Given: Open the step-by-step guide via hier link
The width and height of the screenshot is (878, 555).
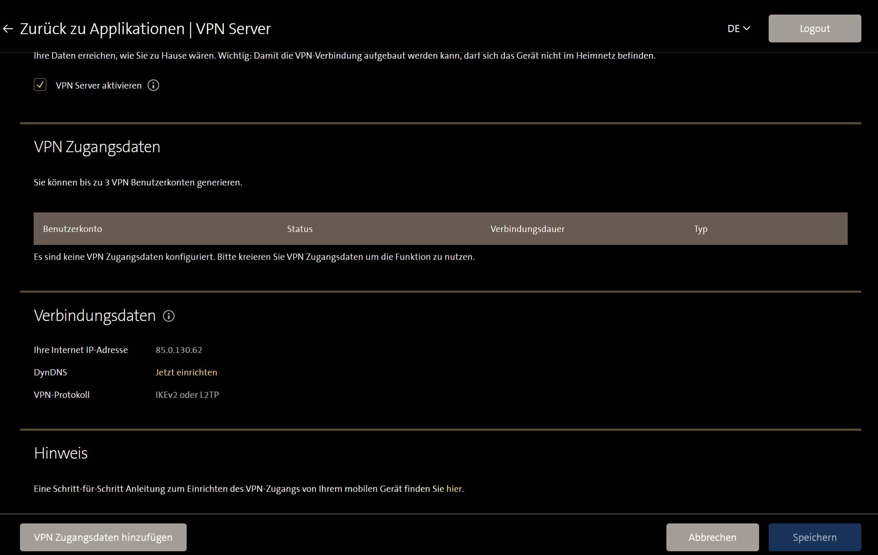Looking at the screenshot, I should 454,488.
